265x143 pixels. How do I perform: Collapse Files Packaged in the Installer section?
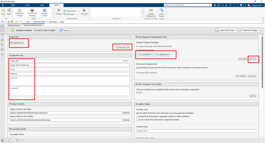click(x=136, y=84)
